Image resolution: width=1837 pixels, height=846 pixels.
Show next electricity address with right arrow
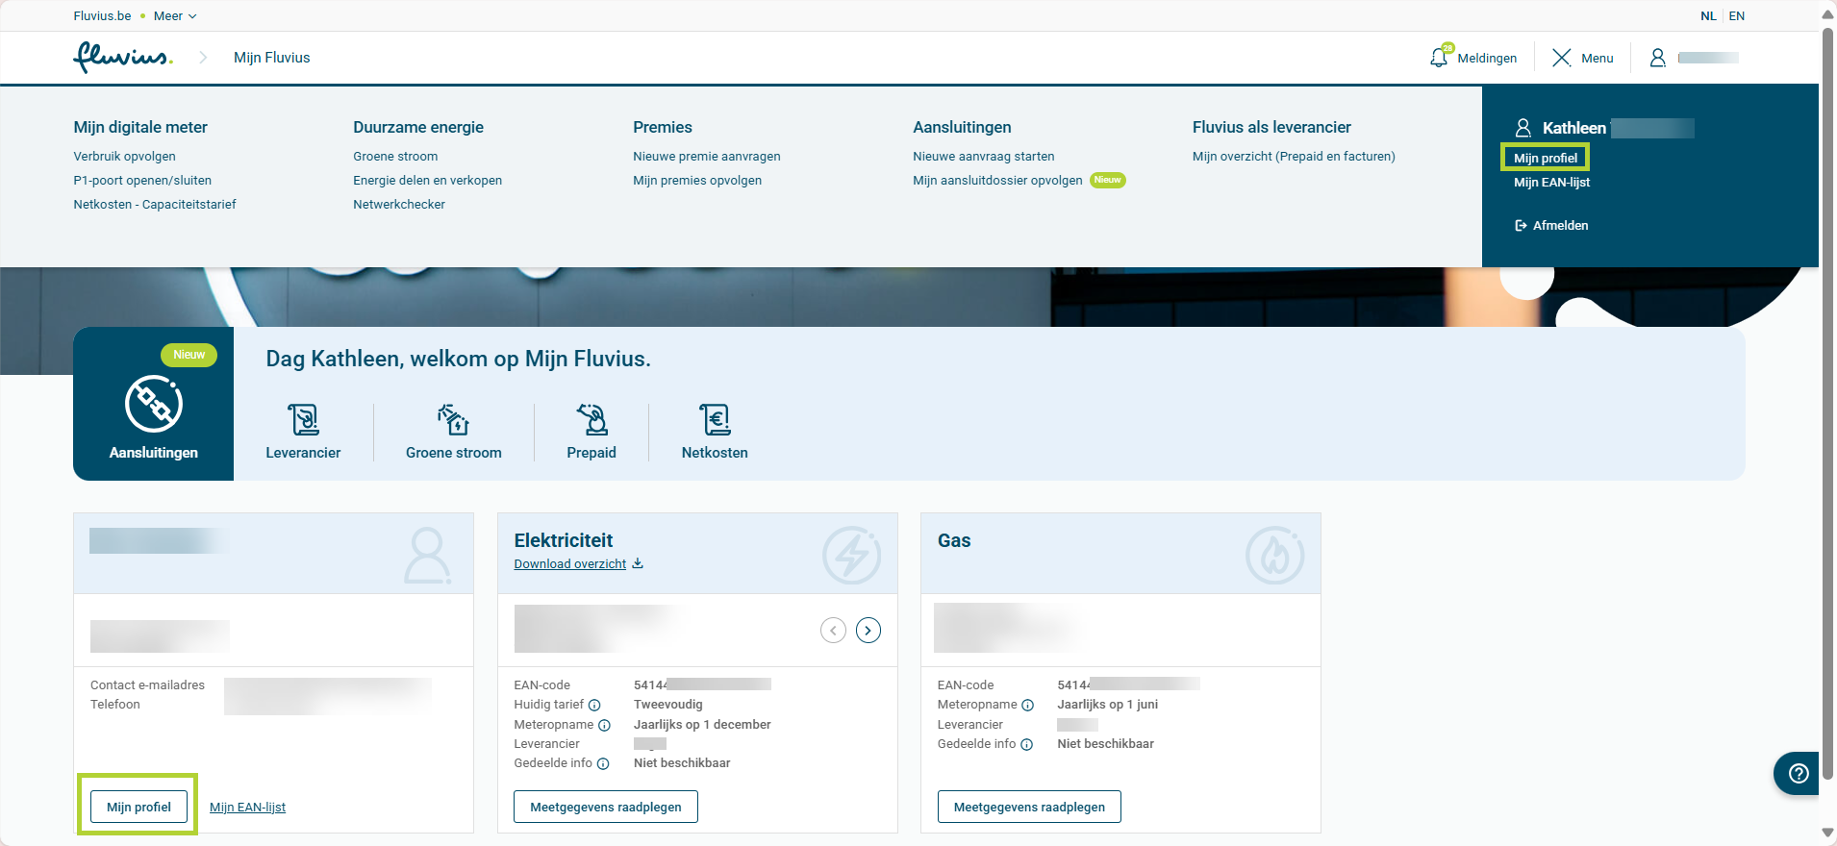point(868,631)
